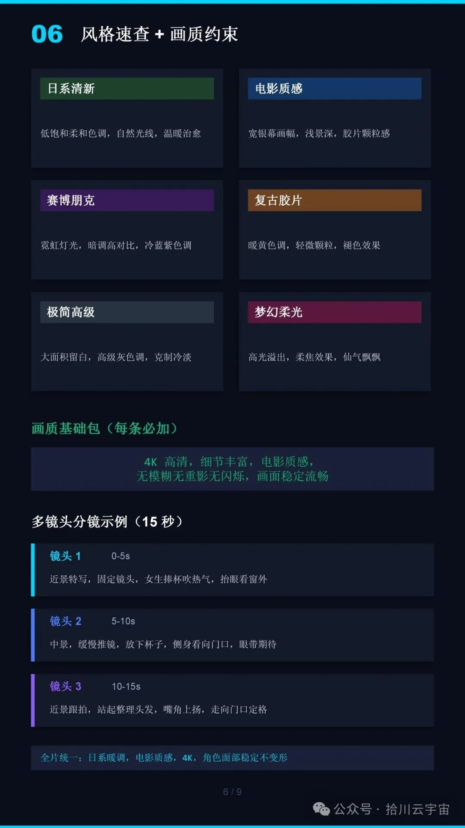Choose the magenta 梦幻柔光 header bar
465x828 pixels.
click(x=335, y=312)
